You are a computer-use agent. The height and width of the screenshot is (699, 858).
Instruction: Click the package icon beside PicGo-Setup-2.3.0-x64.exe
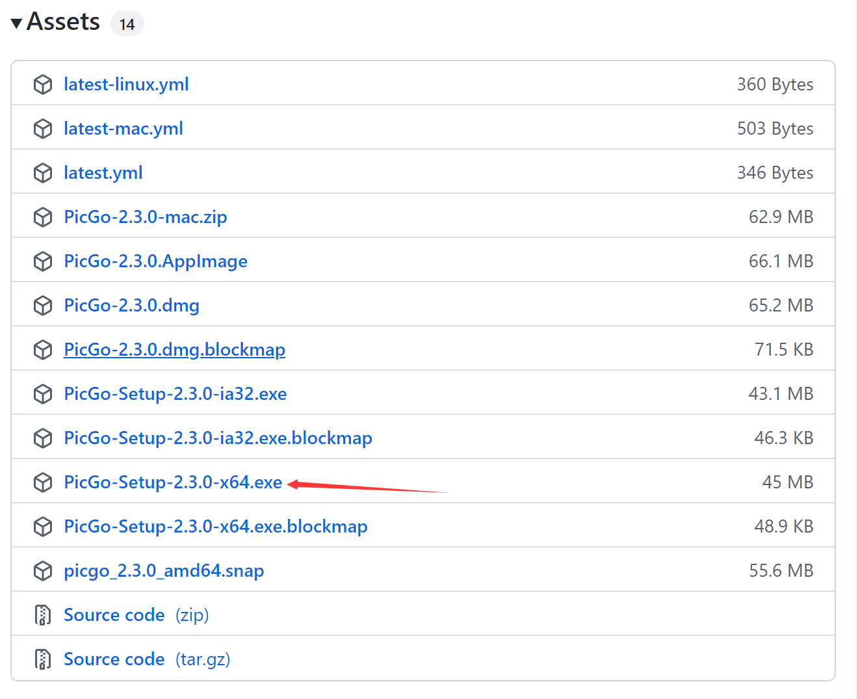[x=43, y=482]
